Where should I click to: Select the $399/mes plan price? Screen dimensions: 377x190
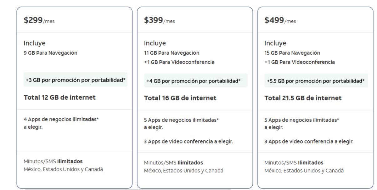point(159,21)
